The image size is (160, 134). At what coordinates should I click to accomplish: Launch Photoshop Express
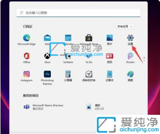pos(47,78)
